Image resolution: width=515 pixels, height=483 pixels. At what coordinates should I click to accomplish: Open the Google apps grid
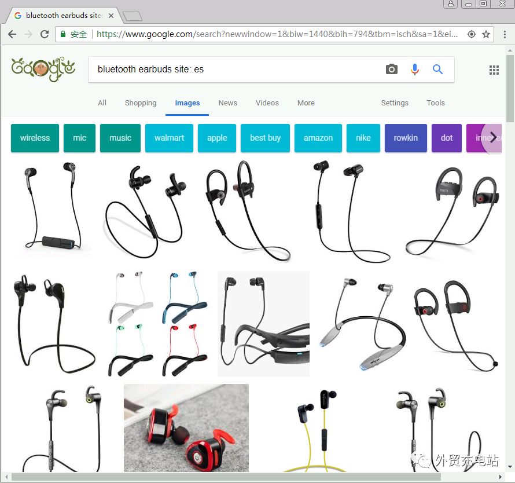click(494, 69)
